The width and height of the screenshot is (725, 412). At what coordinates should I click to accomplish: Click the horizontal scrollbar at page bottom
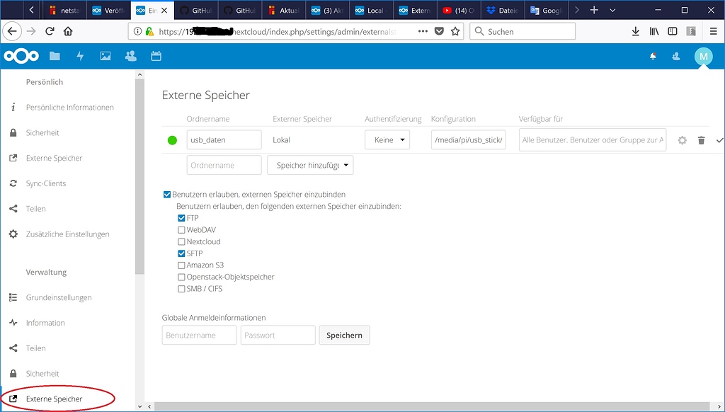click(431, 406)
